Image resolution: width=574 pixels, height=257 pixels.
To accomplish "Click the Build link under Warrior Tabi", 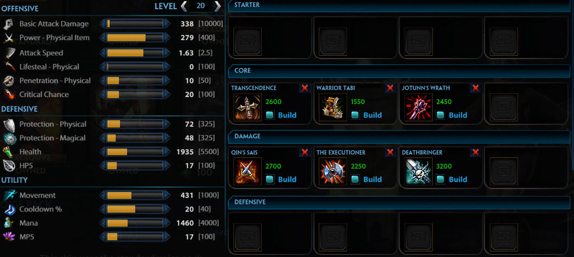I will 373,115.
